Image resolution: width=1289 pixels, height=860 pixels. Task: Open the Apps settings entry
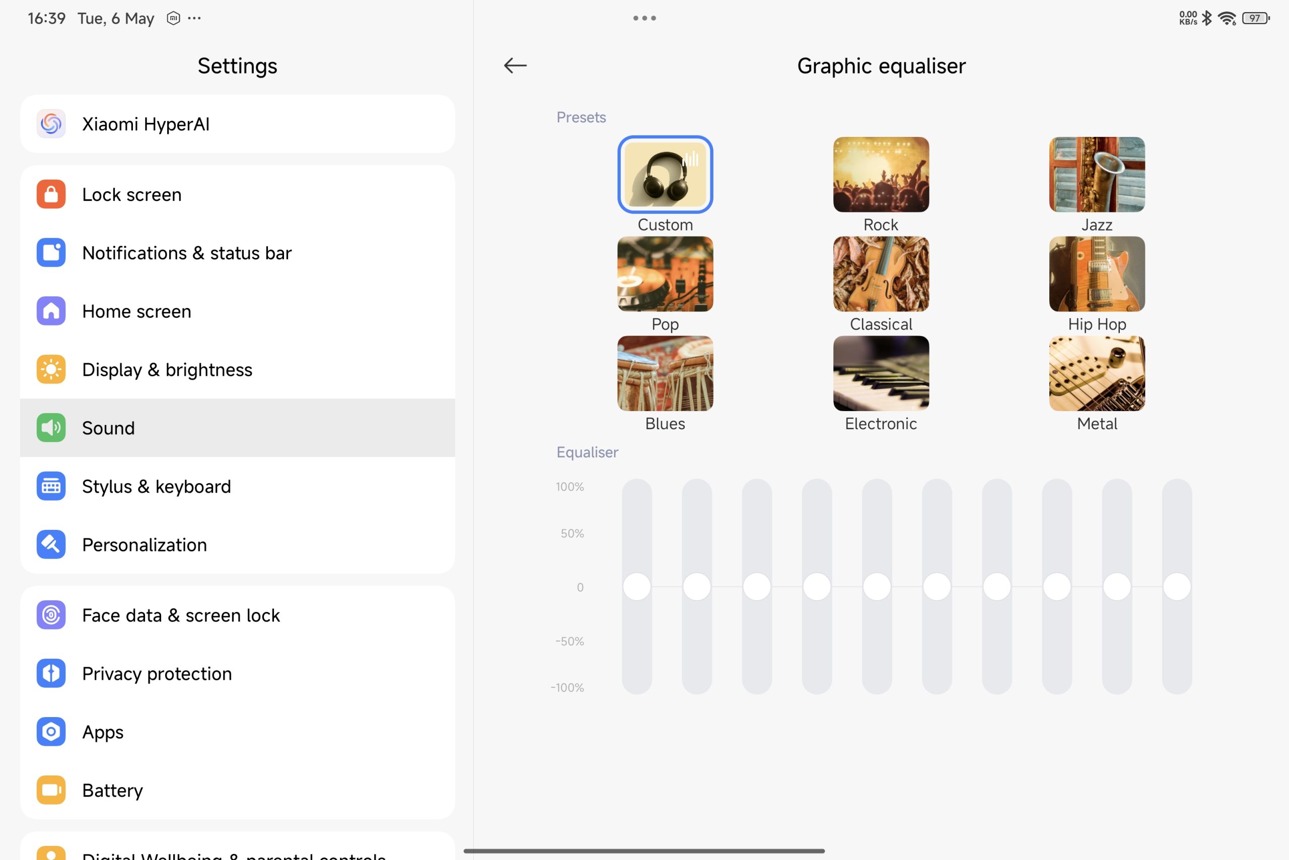(x=103, y=732)
